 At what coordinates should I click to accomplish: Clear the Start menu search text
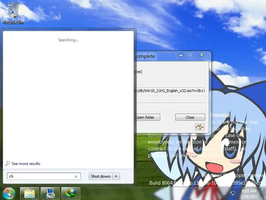76,177
